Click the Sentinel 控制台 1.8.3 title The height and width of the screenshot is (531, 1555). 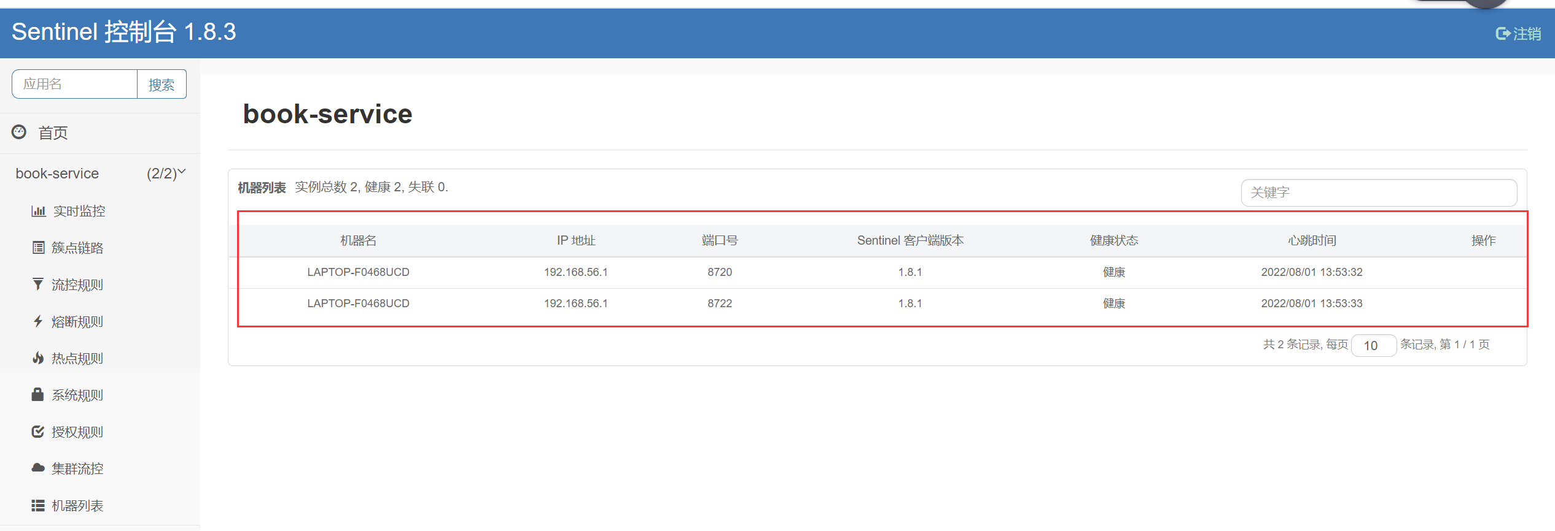click(123, 32)
